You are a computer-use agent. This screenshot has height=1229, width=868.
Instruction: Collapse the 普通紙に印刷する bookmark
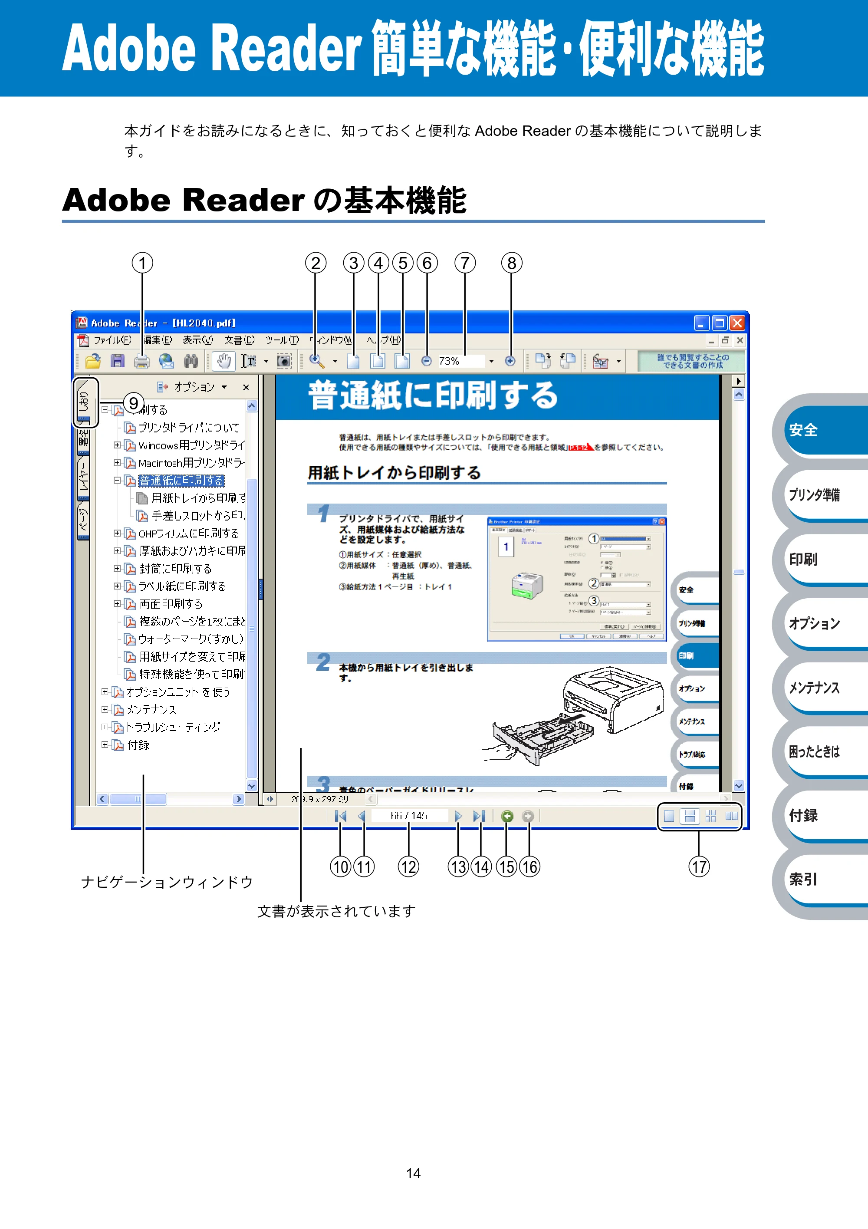click(117, 480)
